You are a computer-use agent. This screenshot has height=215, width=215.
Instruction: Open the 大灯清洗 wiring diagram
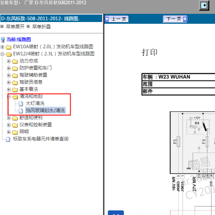(35, 103)
